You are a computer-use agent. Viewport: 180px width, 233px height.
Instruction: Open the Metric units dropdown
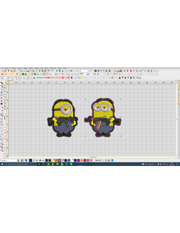coord(52,74)
